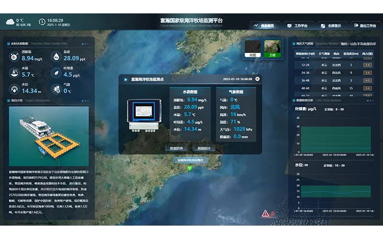Viewport: 383px width, 239px height.
Task: Click the green monitoring point map marker
Action: click(190, 168)
